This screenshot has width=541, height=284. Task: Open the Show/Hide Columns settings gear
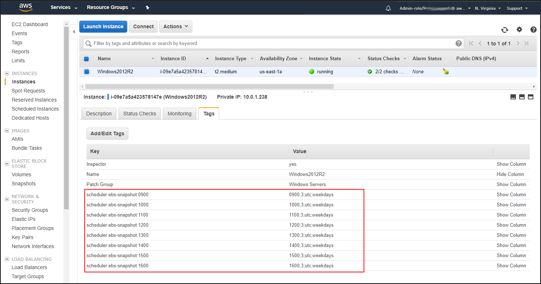coord(519,30)
